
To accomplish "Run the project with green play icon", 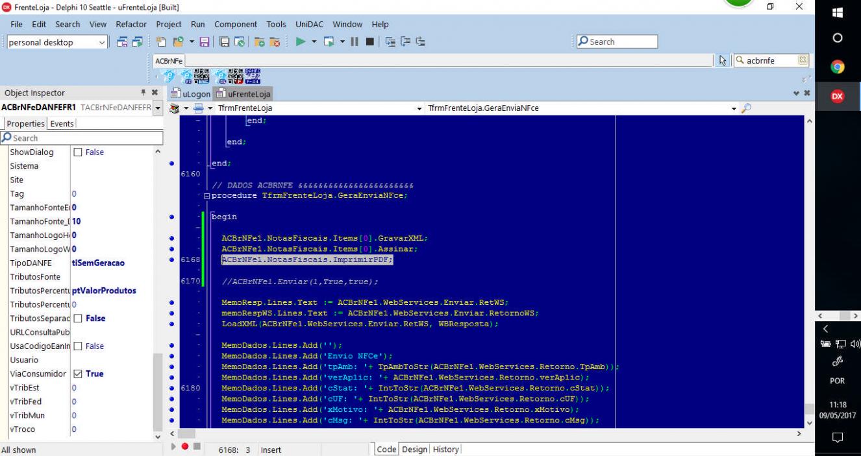I will [x=301, y=42].
